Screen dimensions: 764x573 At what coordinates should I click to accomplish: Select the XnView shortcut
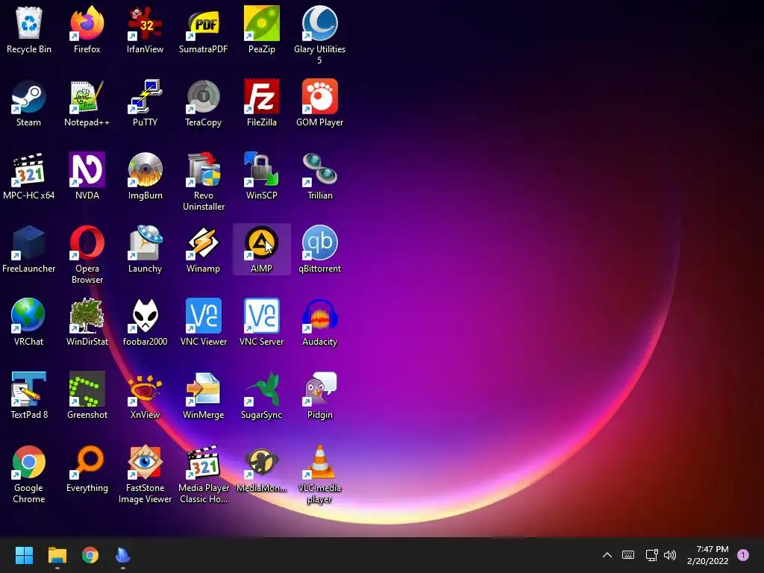pos(145,389)
